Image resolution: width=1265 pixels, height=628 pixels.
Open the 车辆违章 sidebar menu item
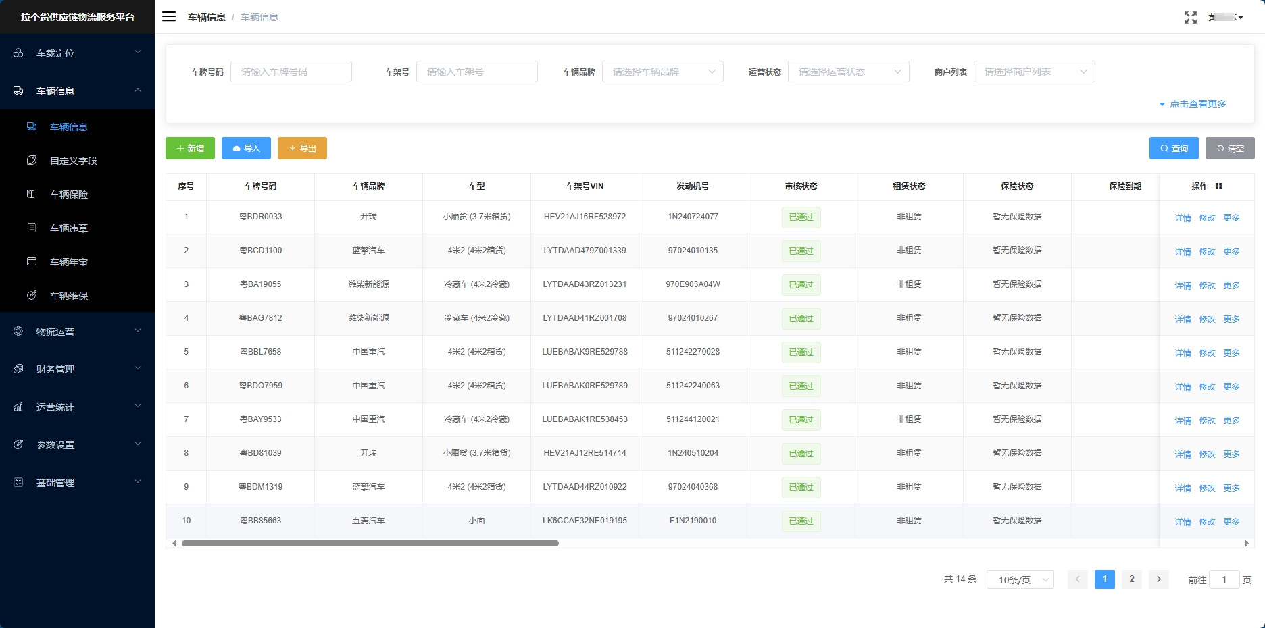pos(69,228)
